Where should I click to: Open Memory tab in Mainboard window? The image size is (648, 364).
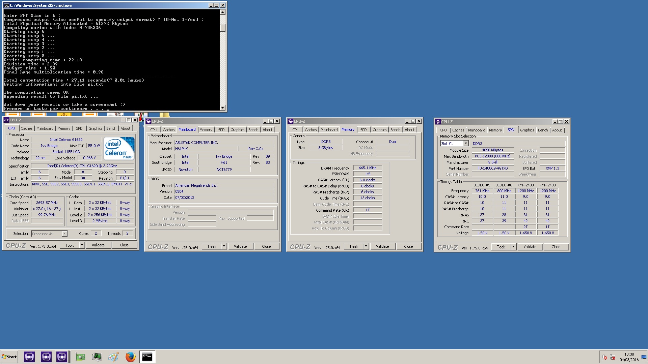[x=206, y=130]
